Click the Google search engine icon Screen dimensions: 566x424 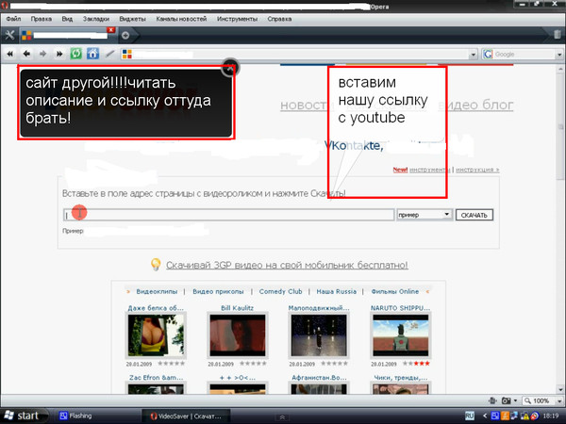point(488,55)
